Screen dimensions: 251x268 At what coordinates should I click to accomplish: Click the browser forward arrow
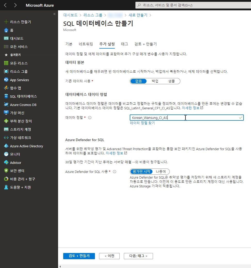[15, 5]
